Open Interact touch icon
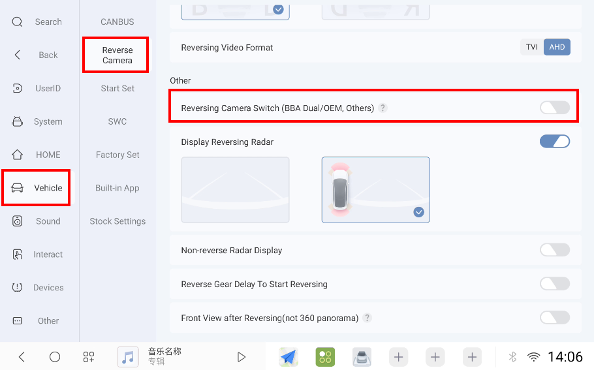Image resolution: width=594 pixels, height=370 pixels. tap(17, 254)
